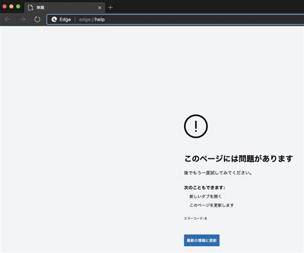
Task: Maximize the window with the green button
Action: coord(18,6)
